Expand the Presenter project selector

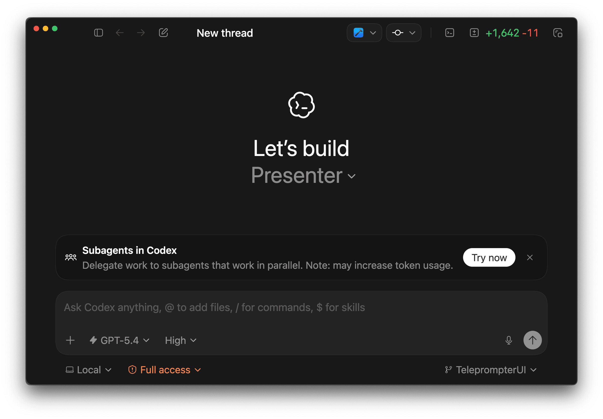click(x=303, y=176)
